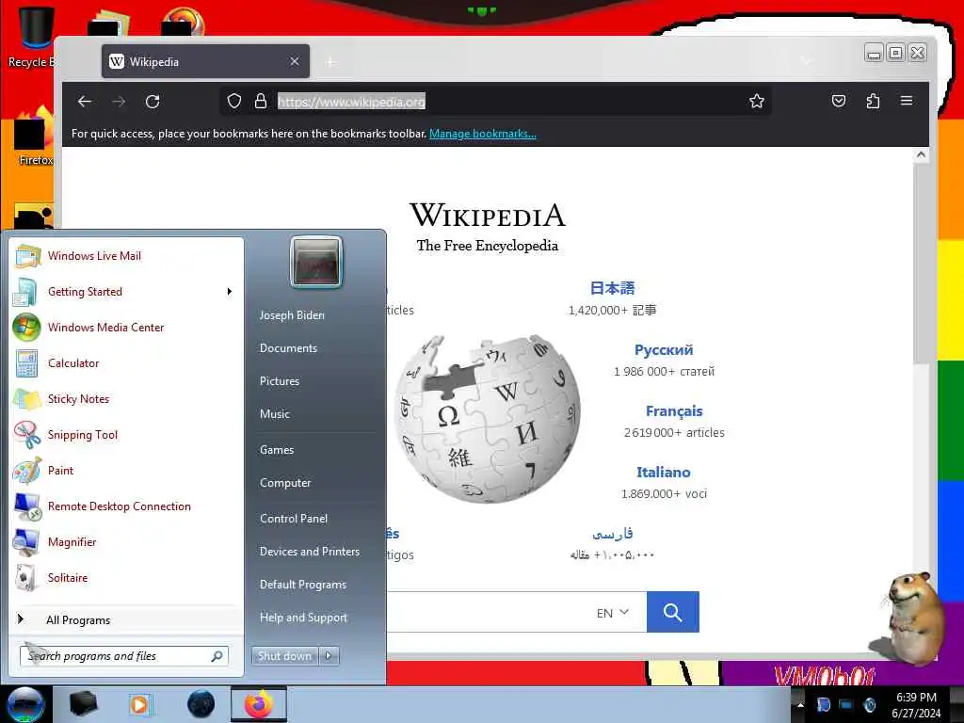Open the globe taskbar icon

(x=201, y=704)
